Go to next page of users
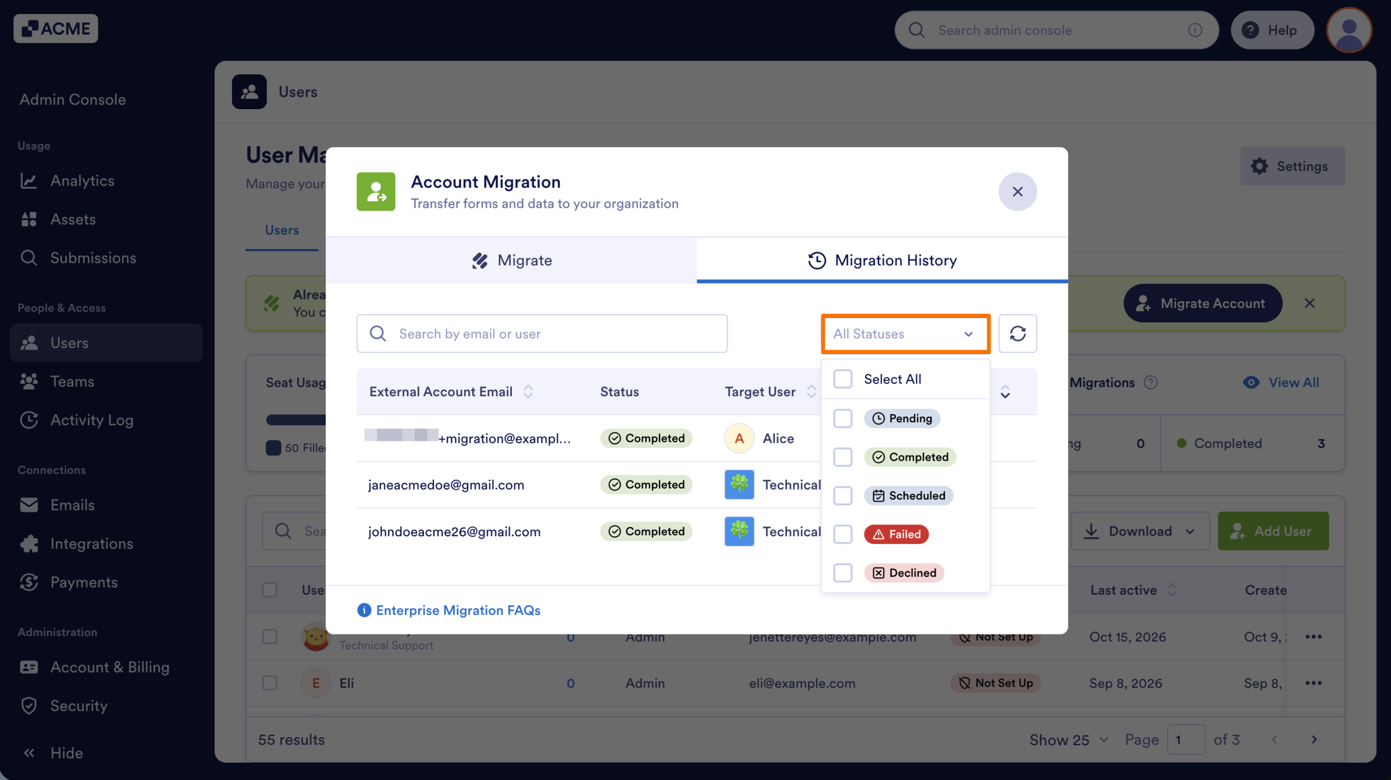This screenshot has width=1391, height=780. point(1314,740)
